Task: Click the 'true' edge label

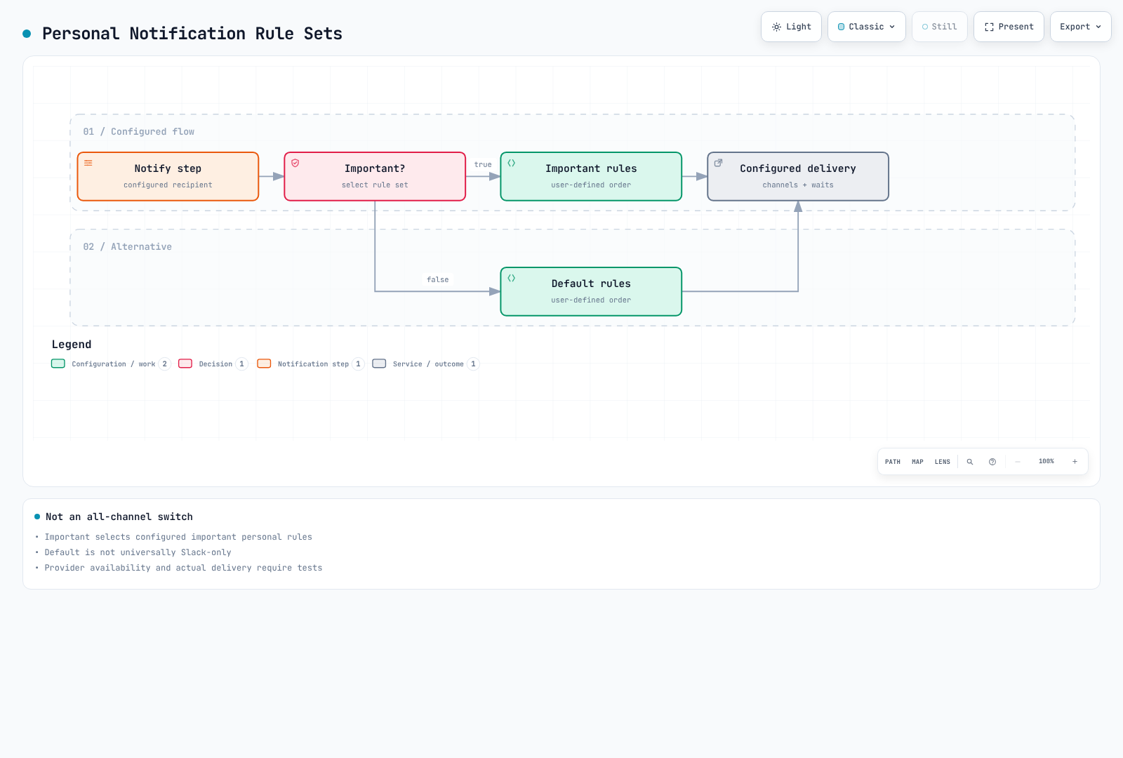Action: pyautogui.click(x=483, y=165)
